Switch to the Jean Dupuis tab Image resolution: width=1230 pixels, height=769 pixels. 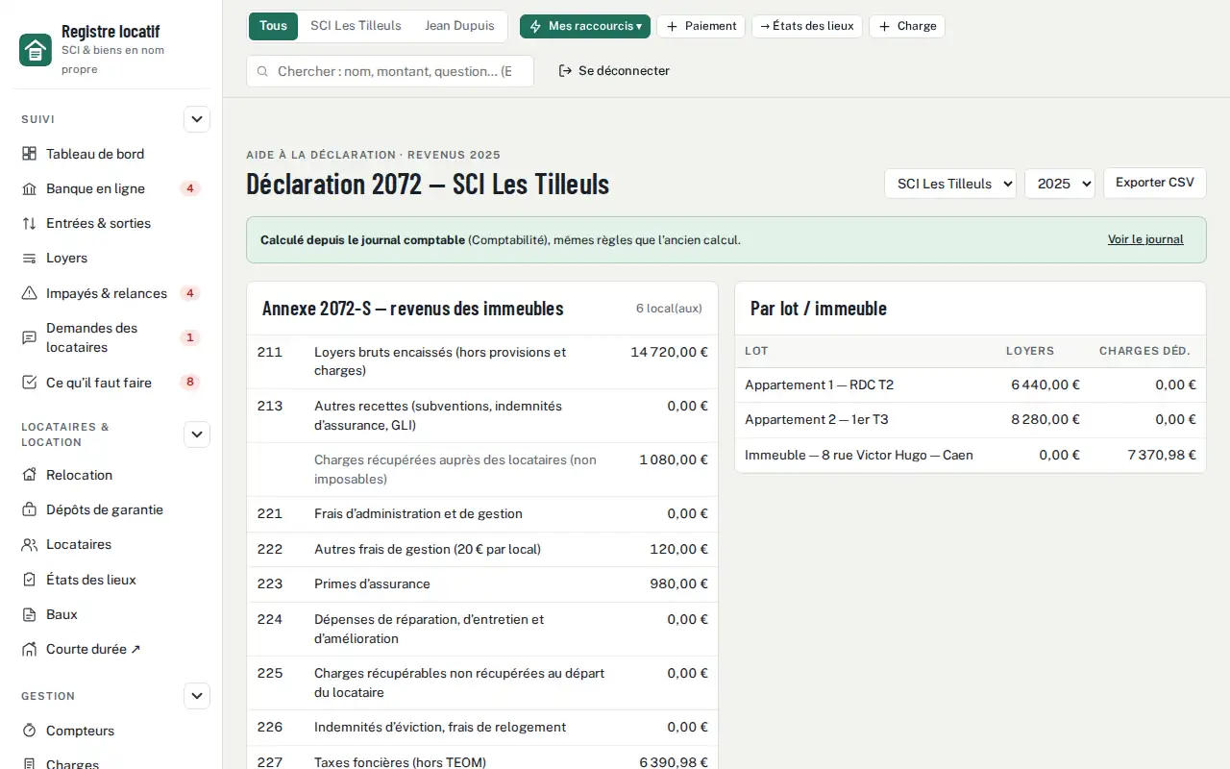click(x=459, y=26)
